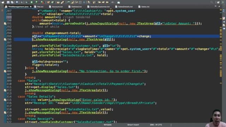The width and height of the screenshot is (226, 127).
Task: Select the Java perspective icon
Action: (x=223, y=2)
